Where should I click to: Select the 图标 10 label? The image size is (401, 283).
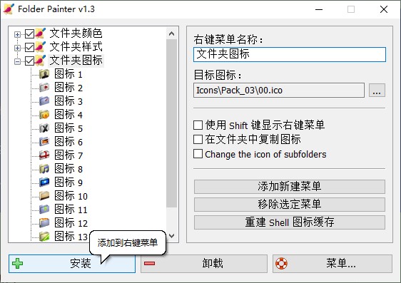click(71, 196)
